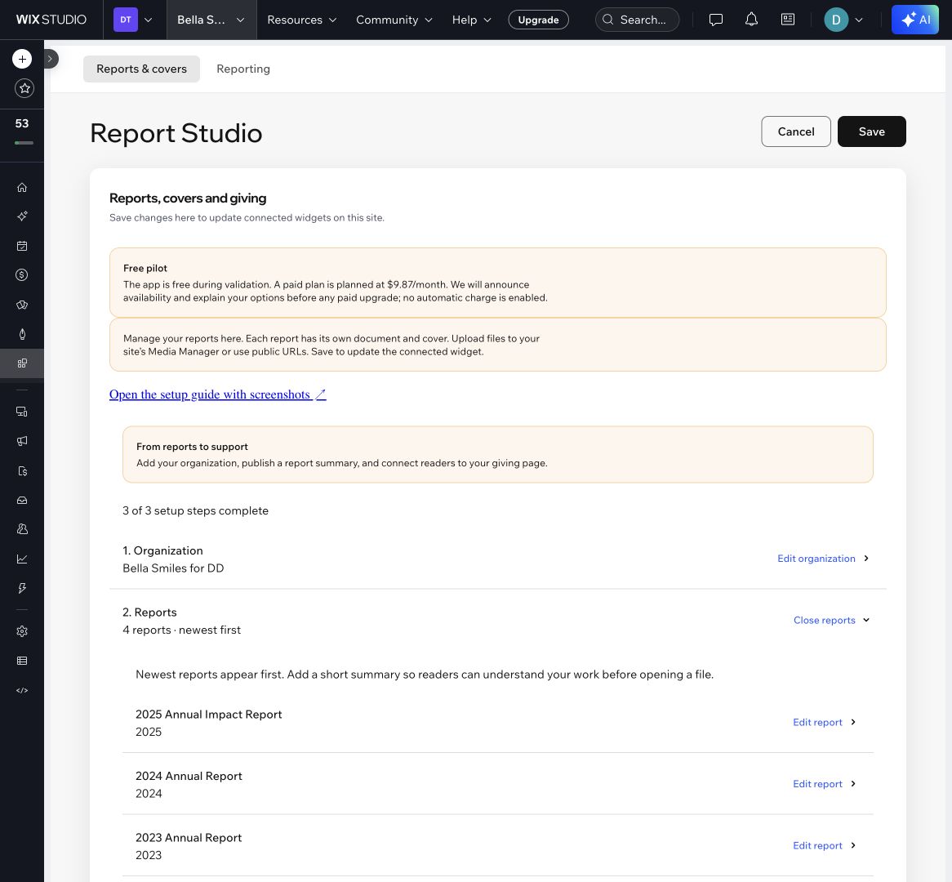Open the lightning automations icon in sidebar
This screenshot has width=952, height=882.
22,588
